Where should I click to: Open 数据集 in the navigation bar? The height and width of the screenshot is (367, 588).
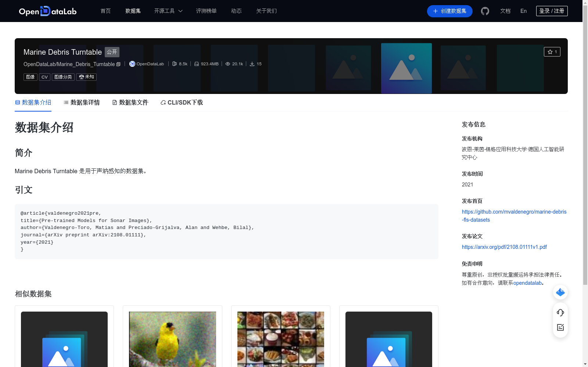[x=133, y=11]
